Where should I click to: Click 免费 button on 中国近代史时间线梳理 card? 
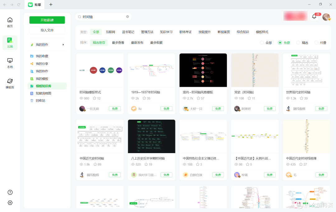click(x=321, y=175)
